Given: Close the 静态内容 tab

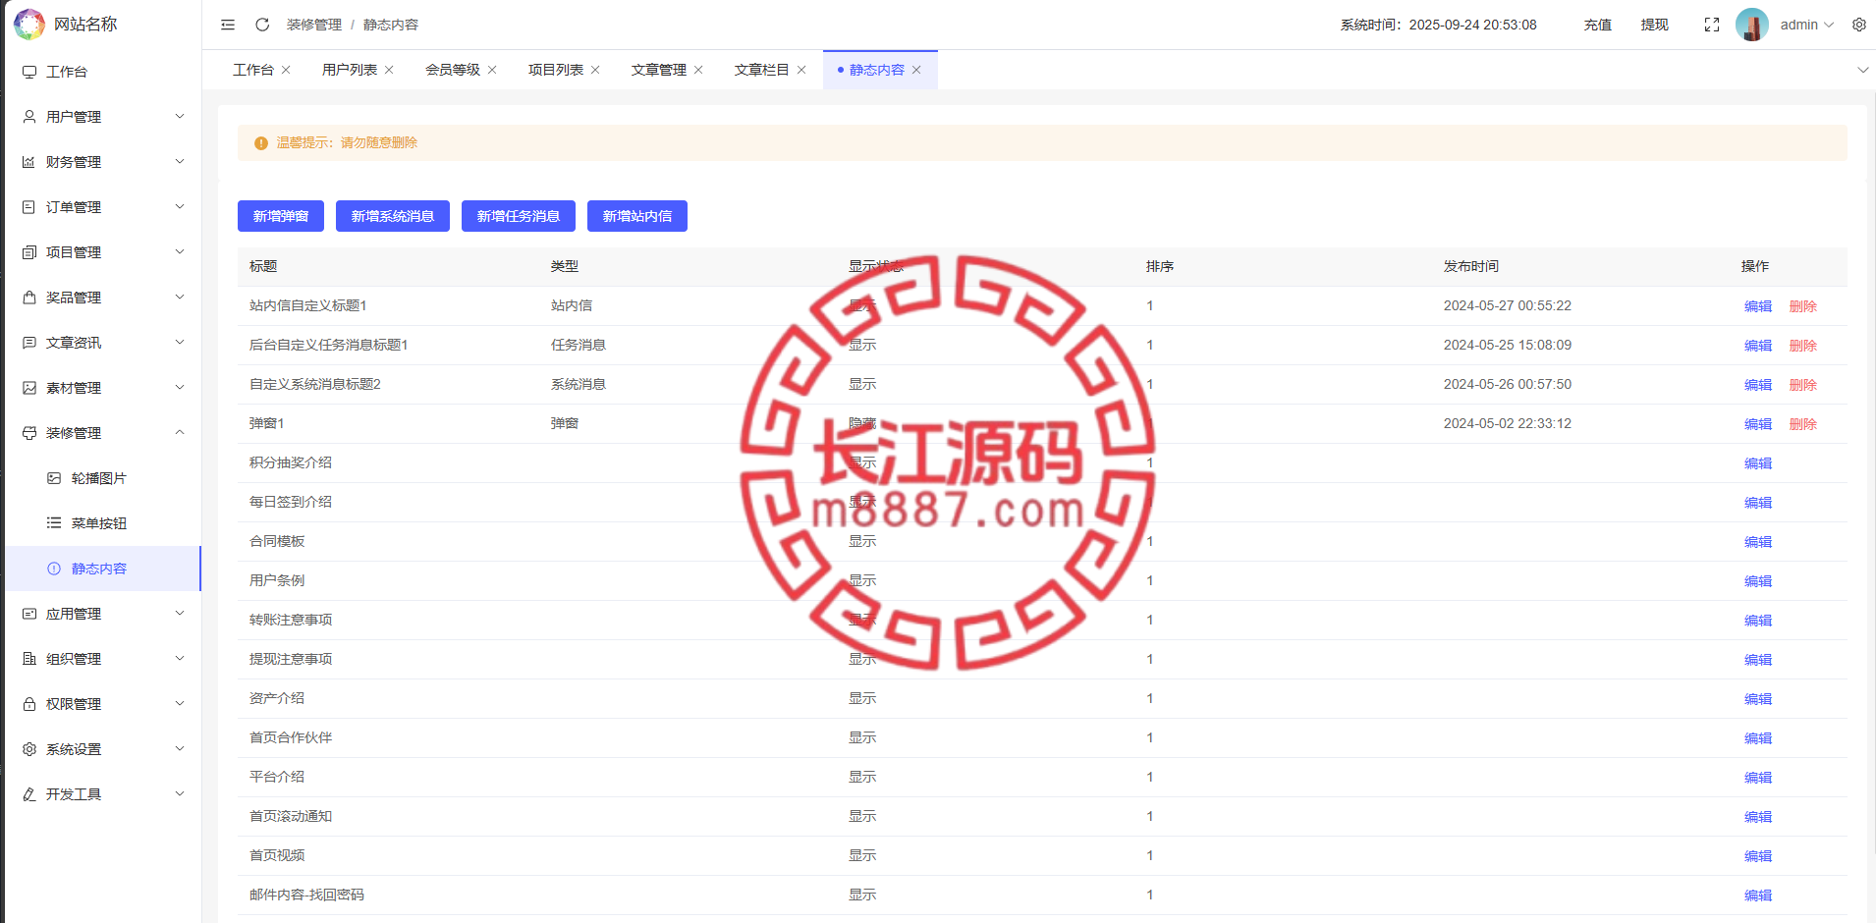Looking at the screenshot, I should tap(916, 70).
